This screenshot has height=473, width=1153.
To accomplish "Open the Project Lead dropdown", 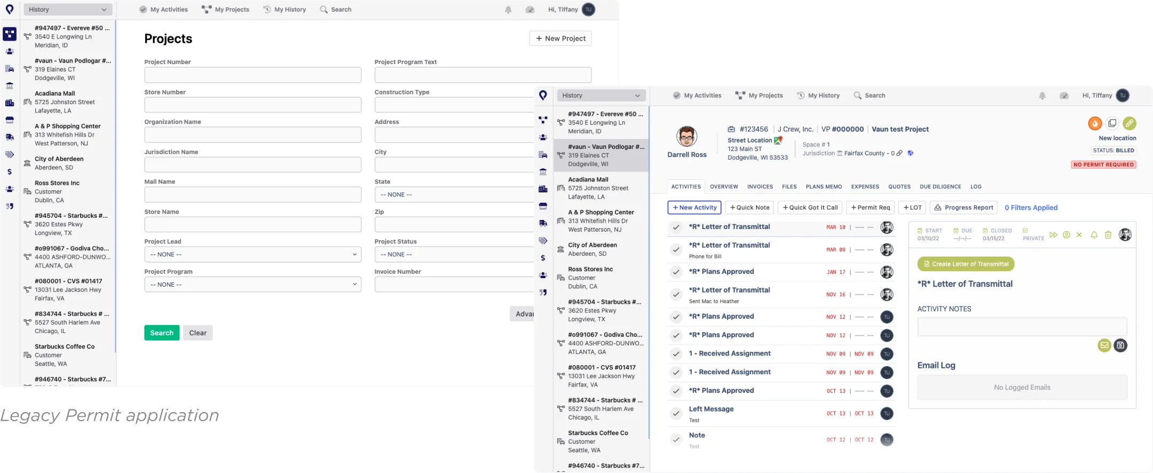I will pos(252,255).
